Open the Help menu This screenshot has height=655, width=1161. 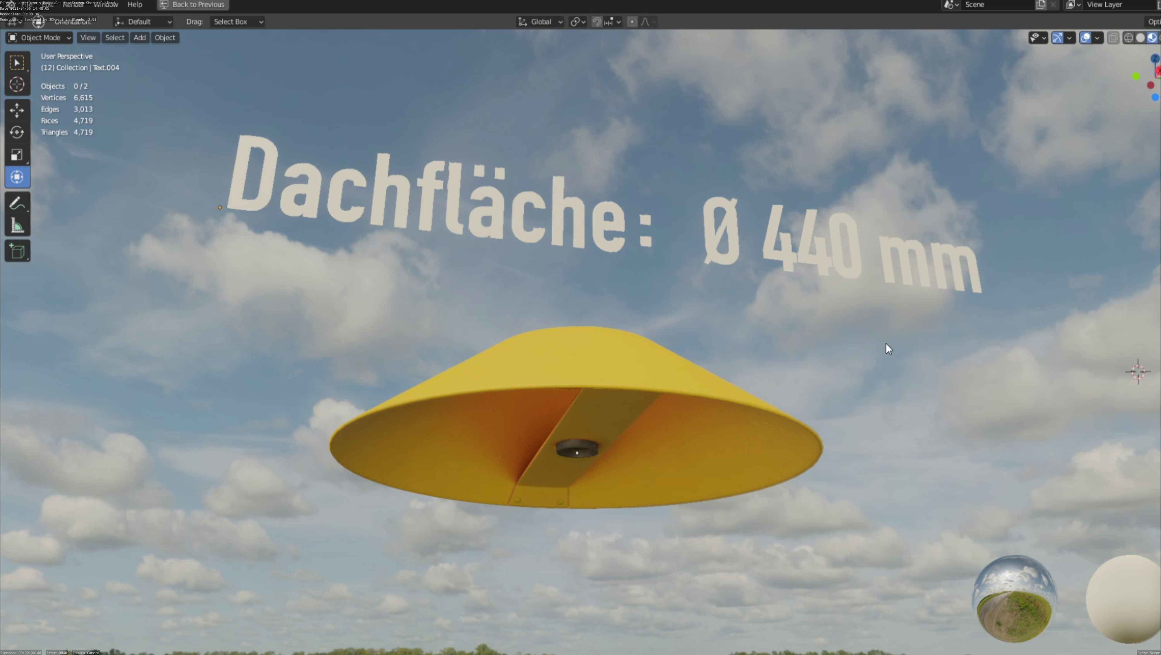[135, 4]
